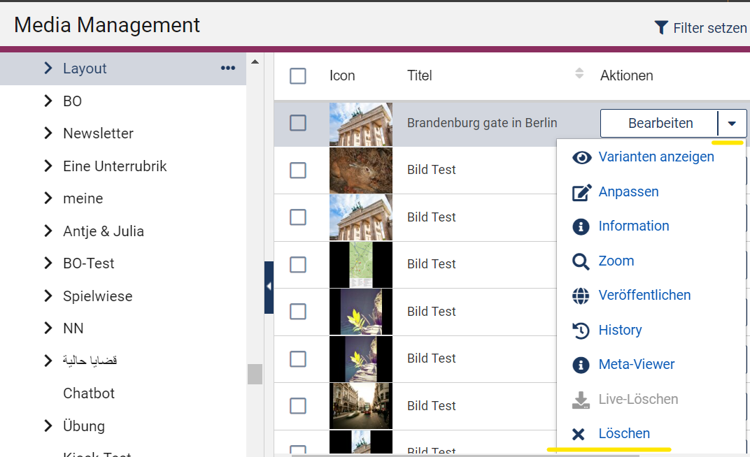Toggle the dropdown arrow beside Bearbeiten
750x457 pixels.
732,124
